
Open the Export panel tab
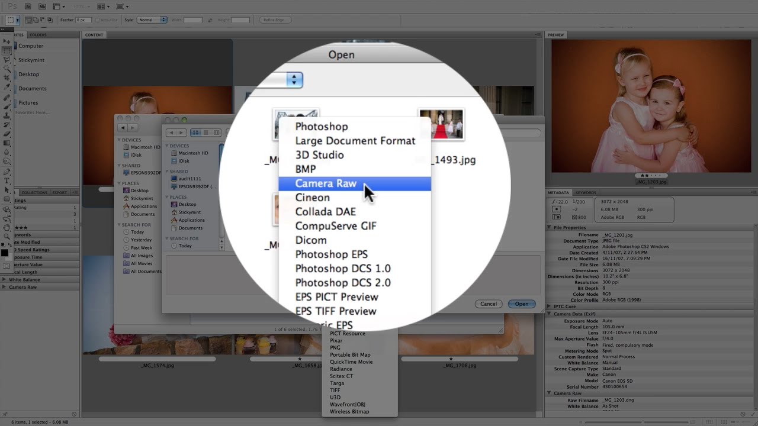tap(59, 192)
